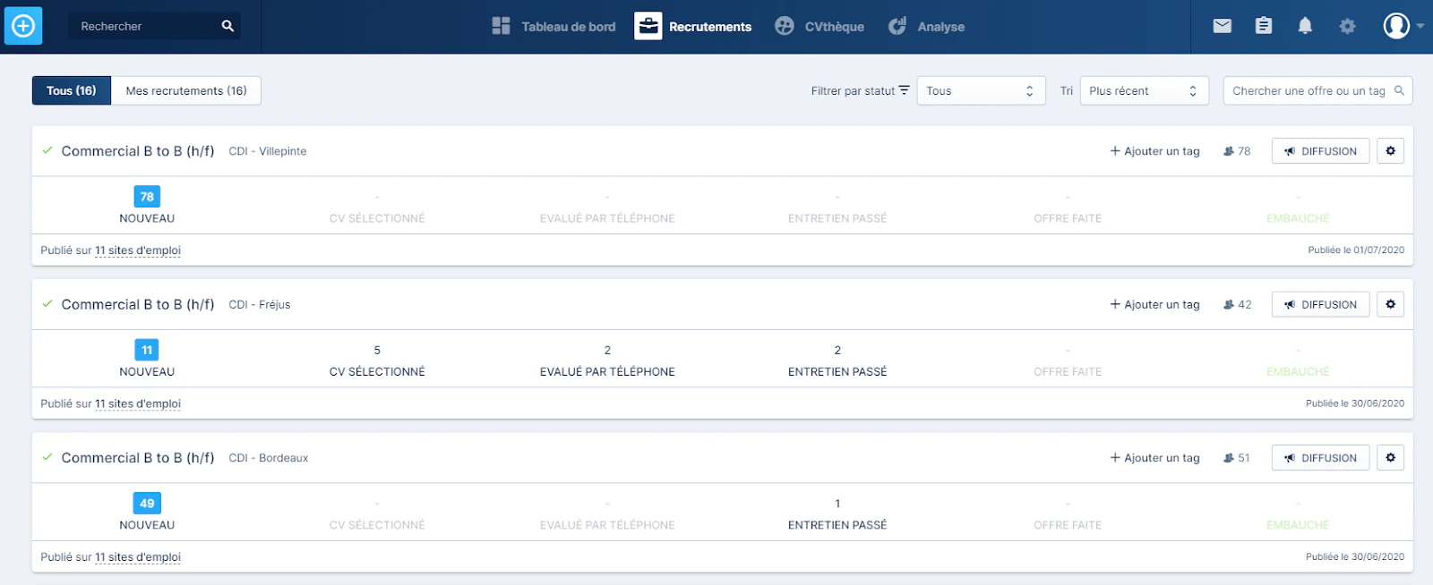Click 2 EVALUÉ PAR TÉLÉPHONE in Fréjus
The height and width of the screenshot is (585, 1433).
607,360
